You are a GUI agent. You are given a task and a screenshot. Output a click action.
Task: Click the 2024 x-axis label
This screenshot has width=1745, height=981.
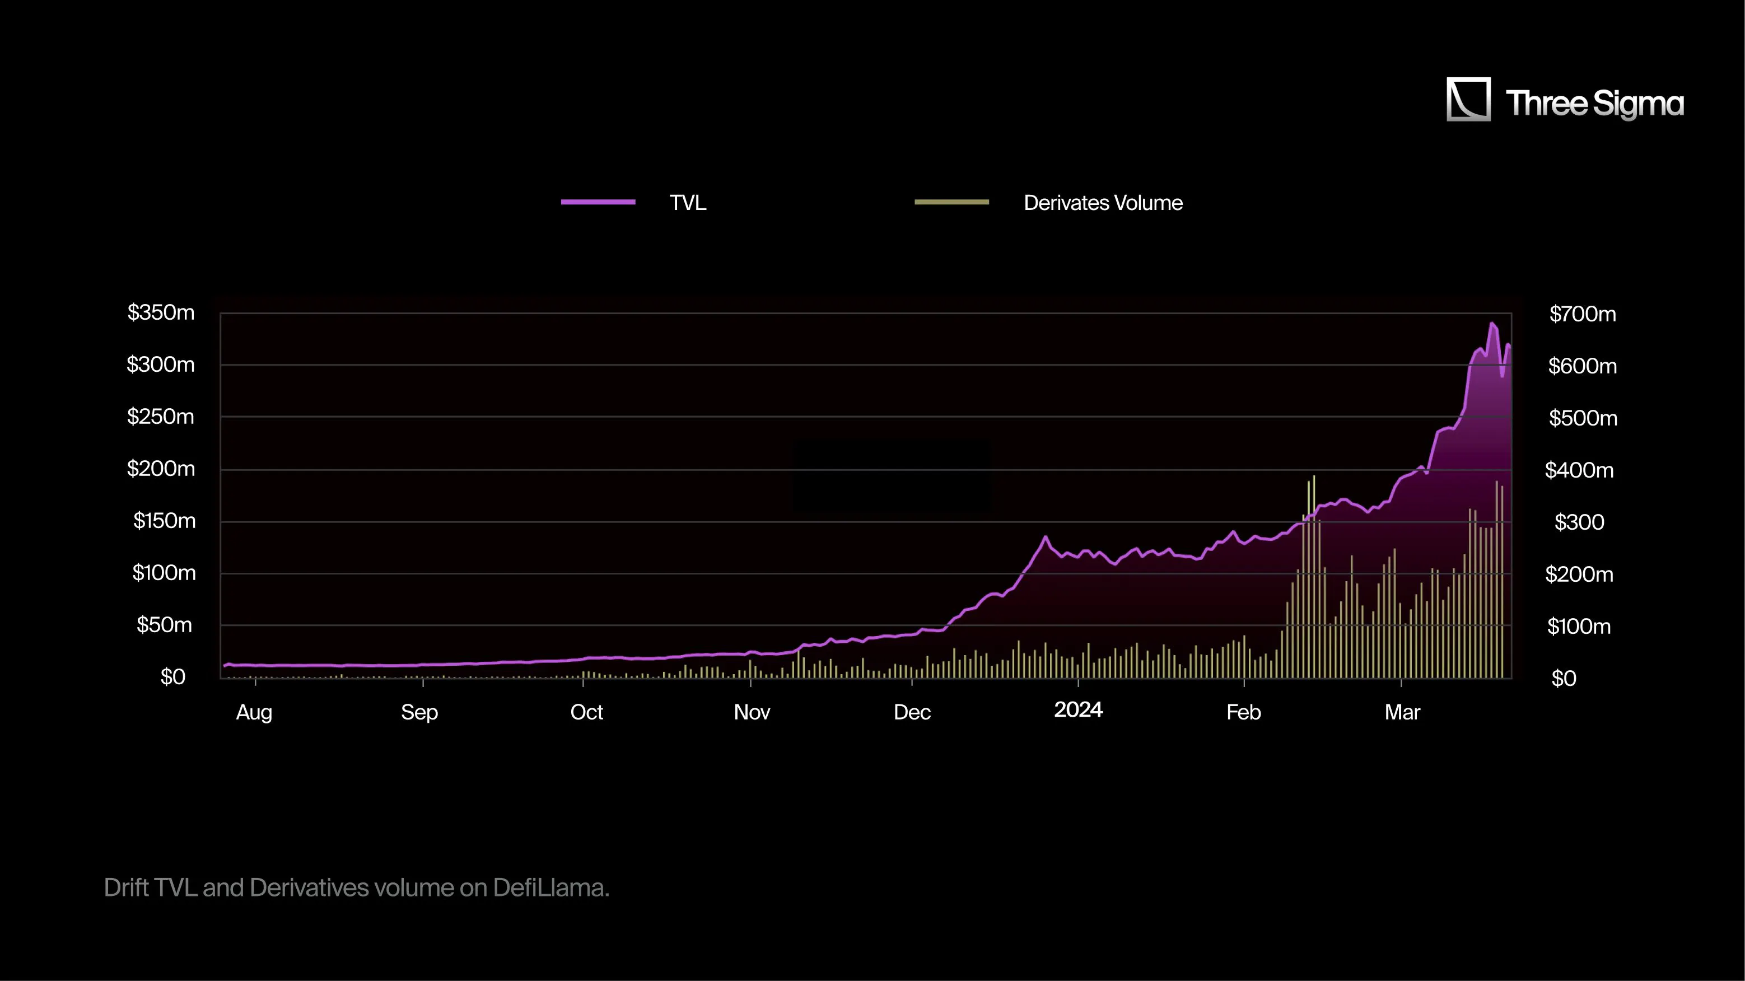tap(1079, 709)
